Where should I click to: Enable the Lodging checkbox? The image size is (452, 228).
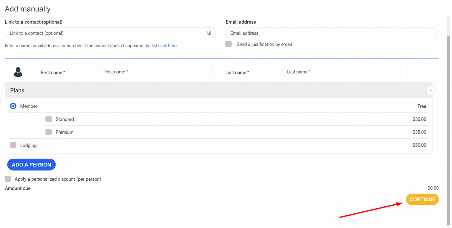click(x=13, y=145)
